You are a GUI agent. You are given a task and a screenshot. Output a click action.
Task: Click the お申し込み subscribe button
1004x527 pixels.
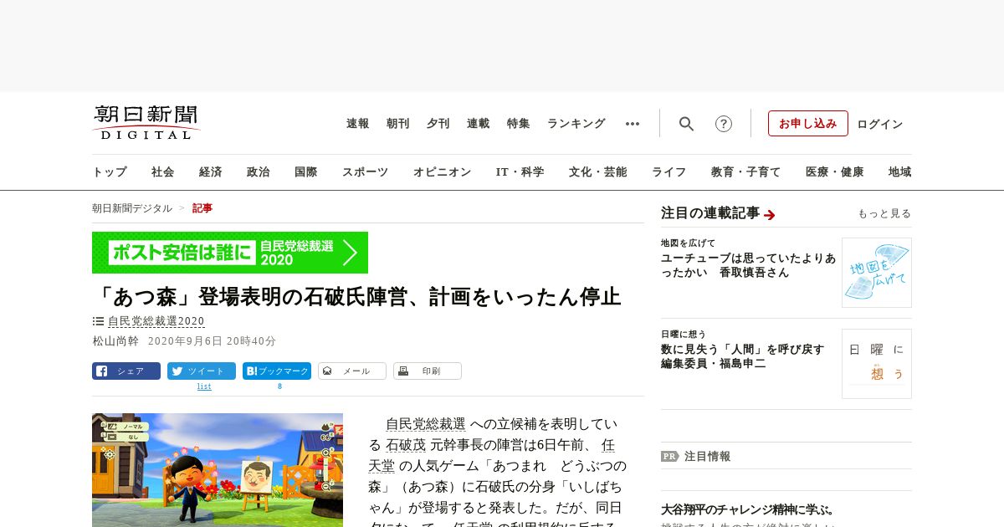coord(808,124)
